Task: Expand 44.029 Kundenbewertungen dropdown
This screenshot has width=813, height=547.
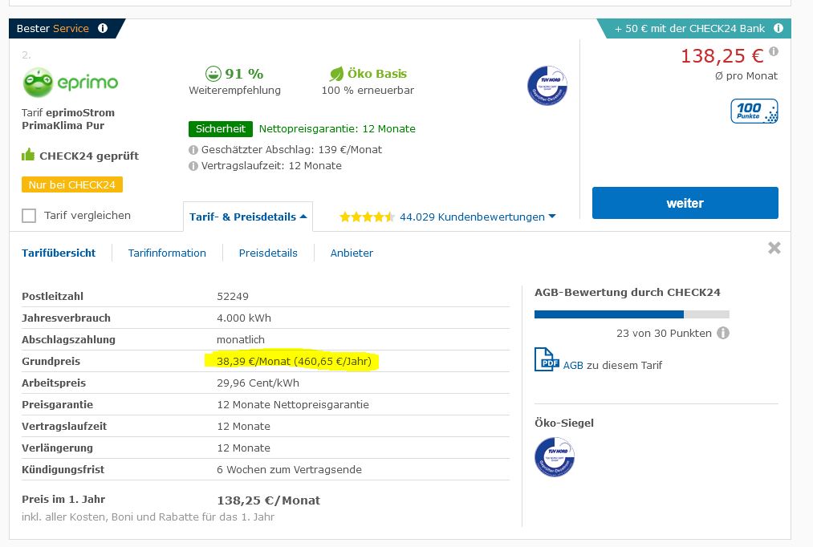Action: (x=478, y=217)
